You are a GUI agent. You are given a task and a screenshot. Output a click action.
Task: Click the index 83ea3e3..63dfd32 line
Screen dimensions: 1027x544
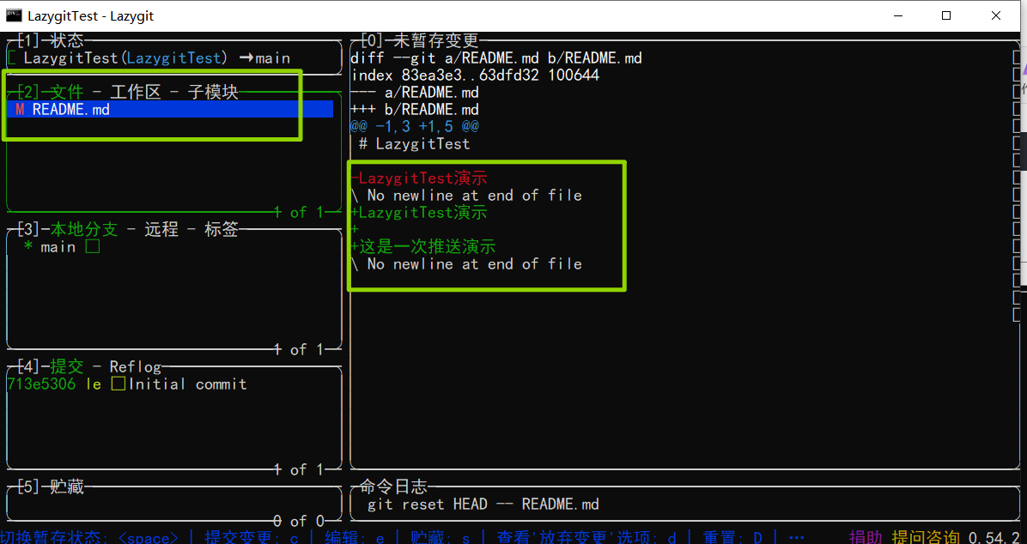tap(475, 76)
